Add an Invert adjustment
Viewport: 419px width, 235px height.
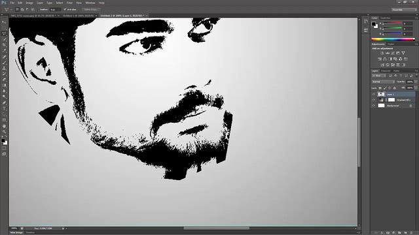(x=382, y=65)
